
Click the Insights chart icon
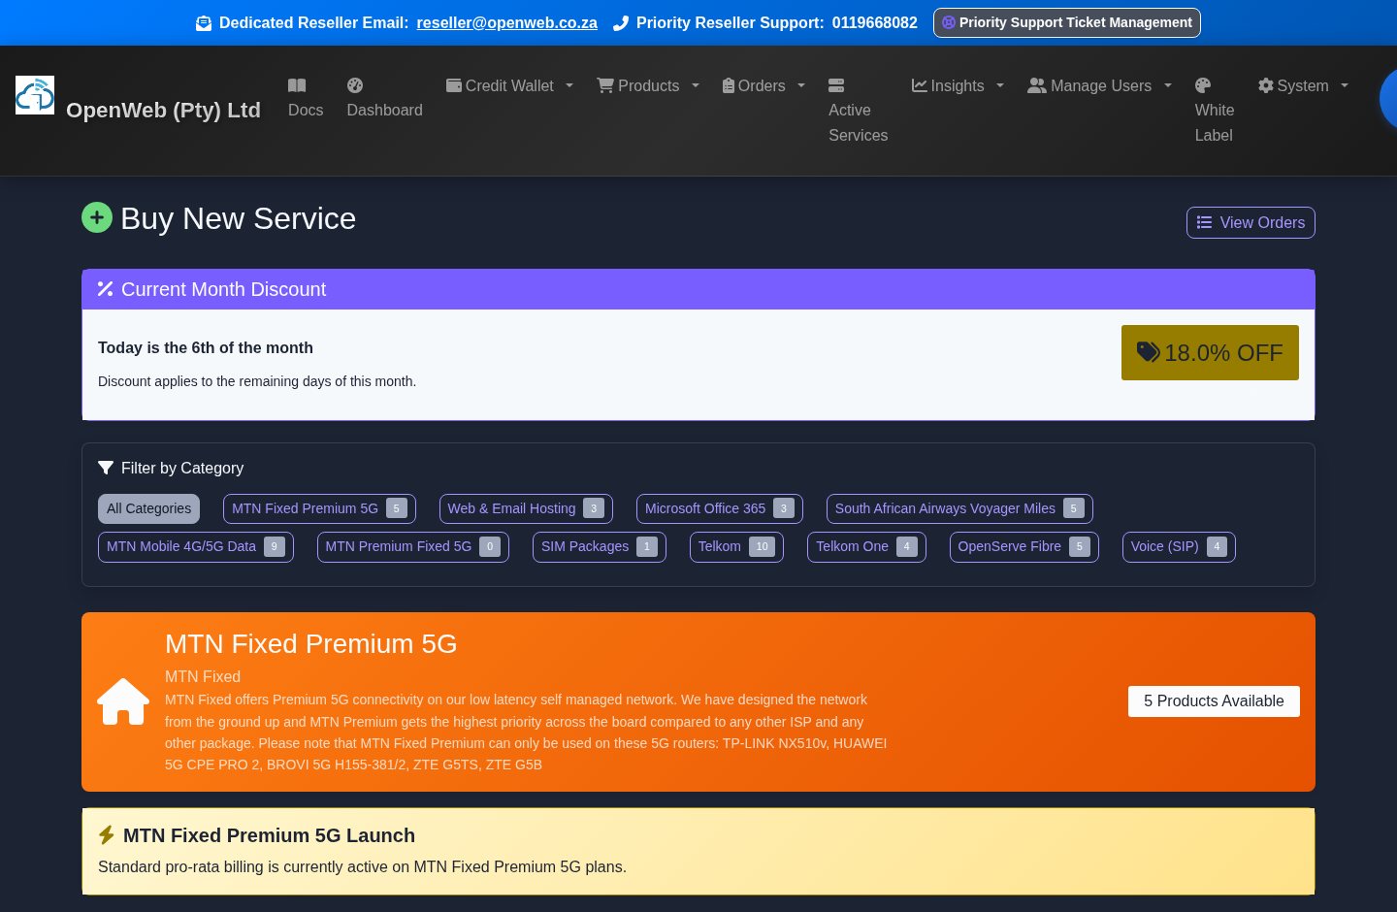click(920, 85)
